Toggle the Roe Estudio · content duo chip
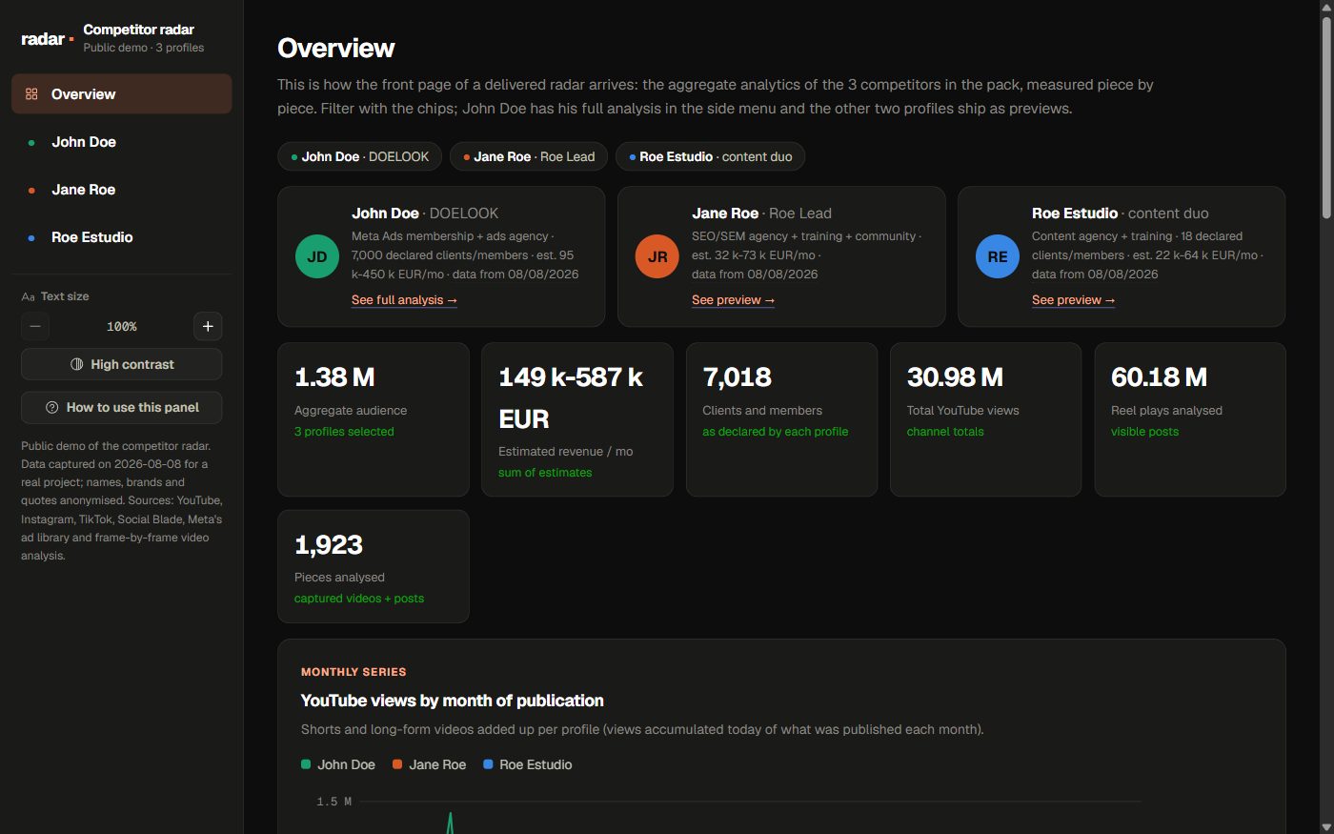Viewport: 1334px width, 834px height. (x=710, y=156)
